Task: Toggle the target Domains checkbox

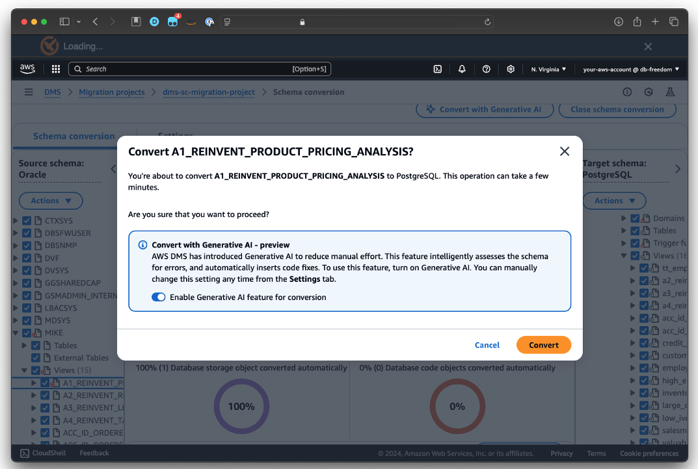Action: (x=635, y=218)
